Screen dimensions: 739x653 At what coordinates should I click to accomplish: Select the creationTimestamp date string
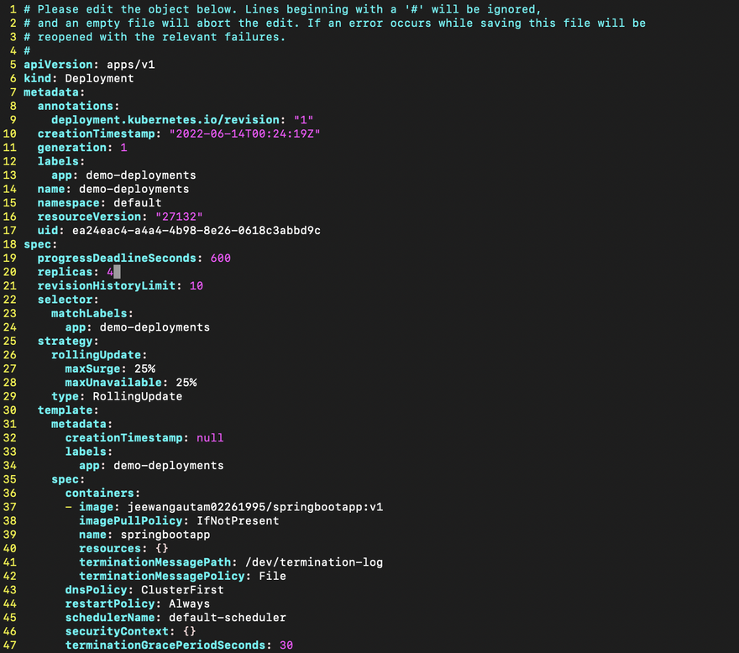pyautogui.click(x=245, y=133)
